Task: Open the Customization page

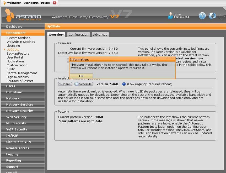Action: coord(17,65)
